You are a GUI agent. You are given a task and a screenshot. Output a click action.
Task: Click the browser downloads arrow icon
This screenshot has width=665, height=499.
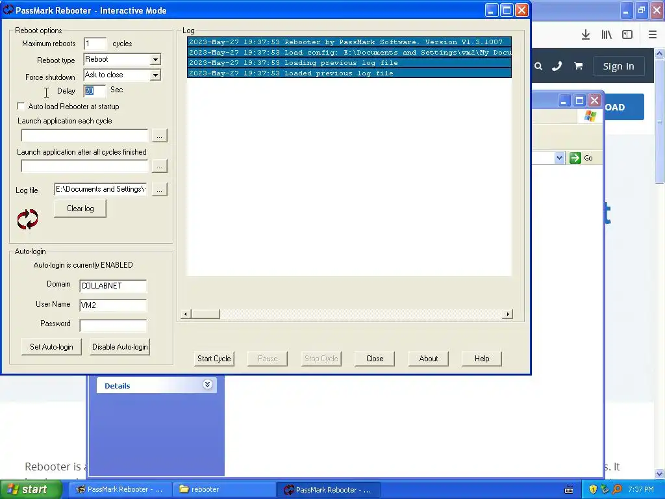[x=586, y=35]
